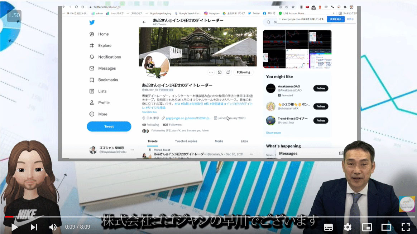Open Profile in Twitter sidebar
The height and width of the screenshot is (234, 417).
click(100, 103)
